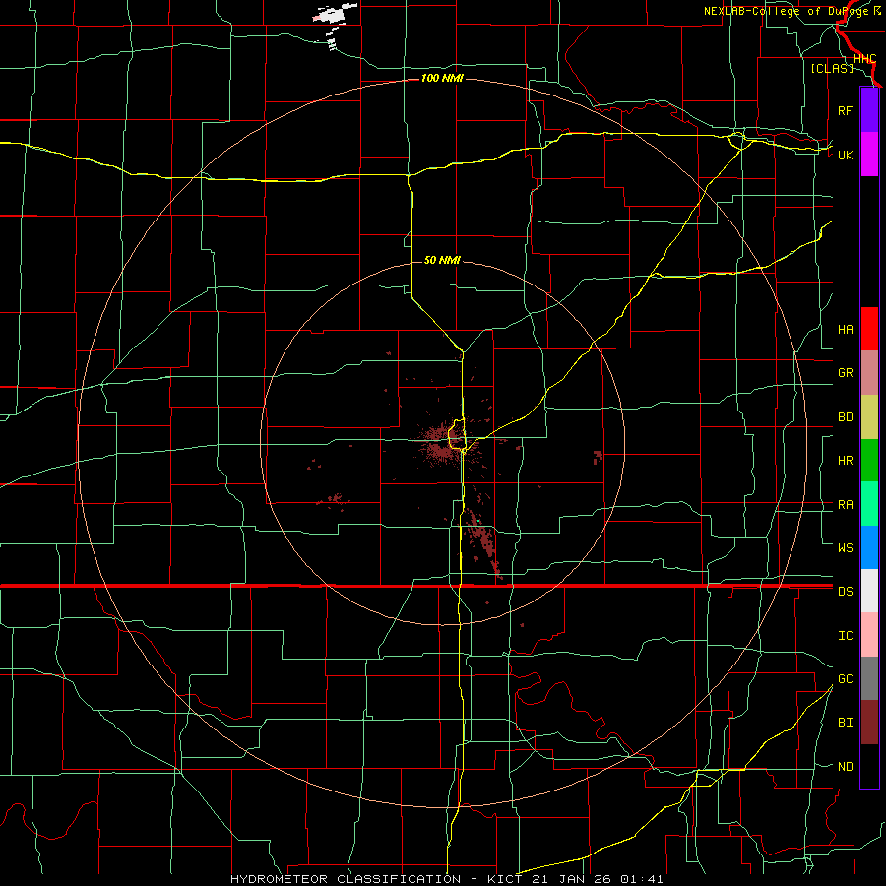Click the GC legend label
The height and width of the screenshot is (886, 886).
click(846, 678)
